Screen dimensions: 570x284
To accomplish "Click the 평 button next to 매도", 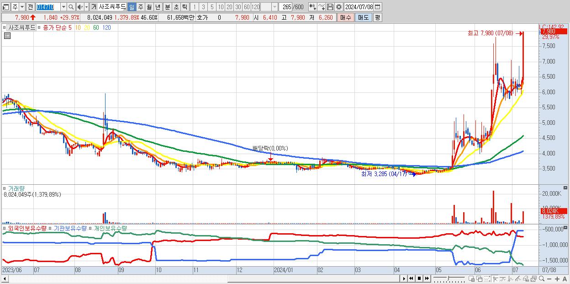I will click(x=377, y=17).
